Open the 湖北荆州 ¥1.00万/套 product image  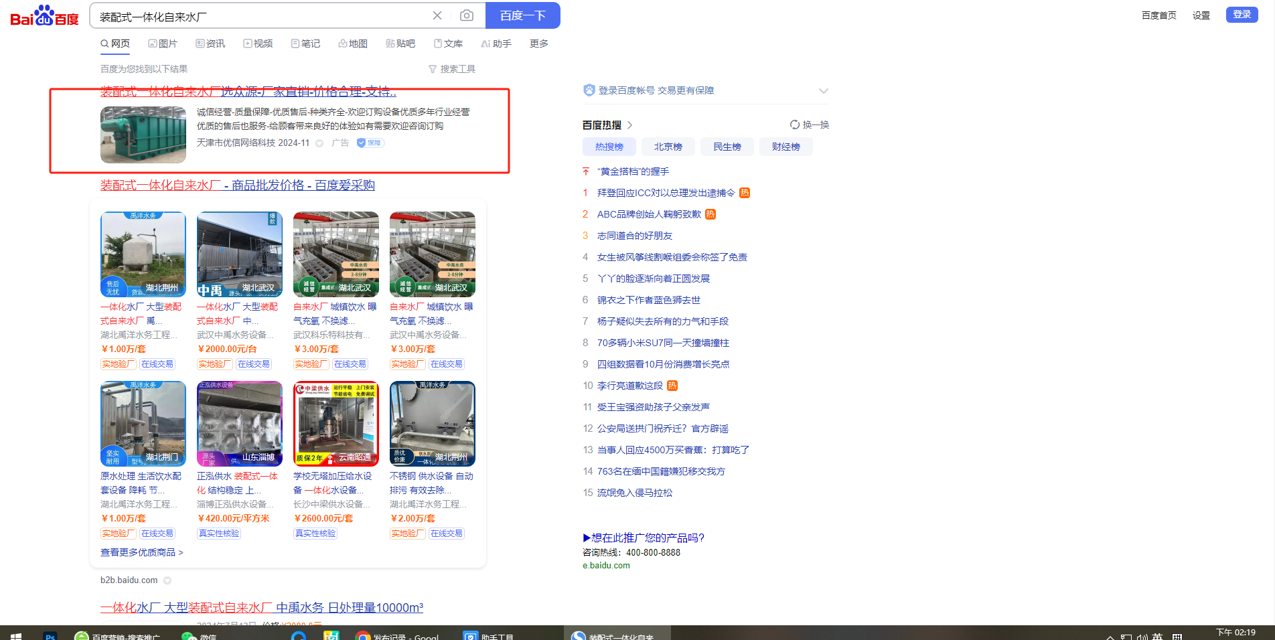coord(143,254)
